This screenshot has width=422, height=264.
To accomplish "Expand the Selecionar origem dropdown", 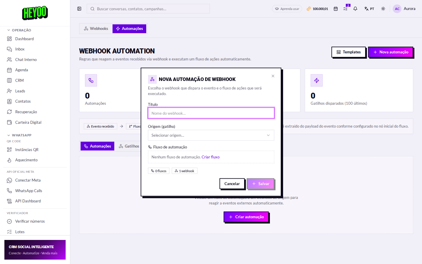I will 211,135.
